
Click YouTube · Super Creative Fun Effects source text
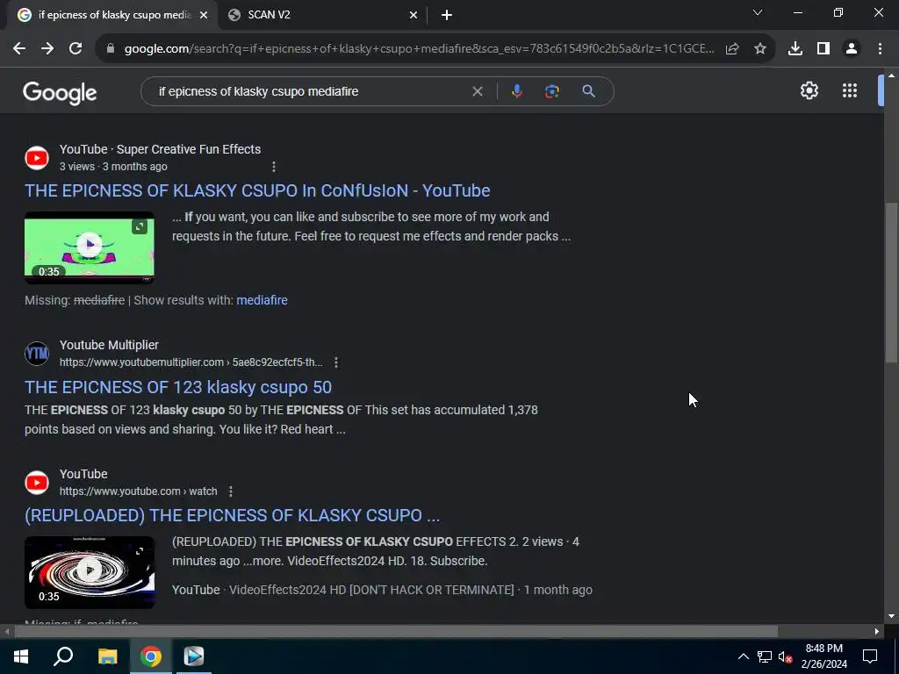pyautogui.click(x=160, y=149)
